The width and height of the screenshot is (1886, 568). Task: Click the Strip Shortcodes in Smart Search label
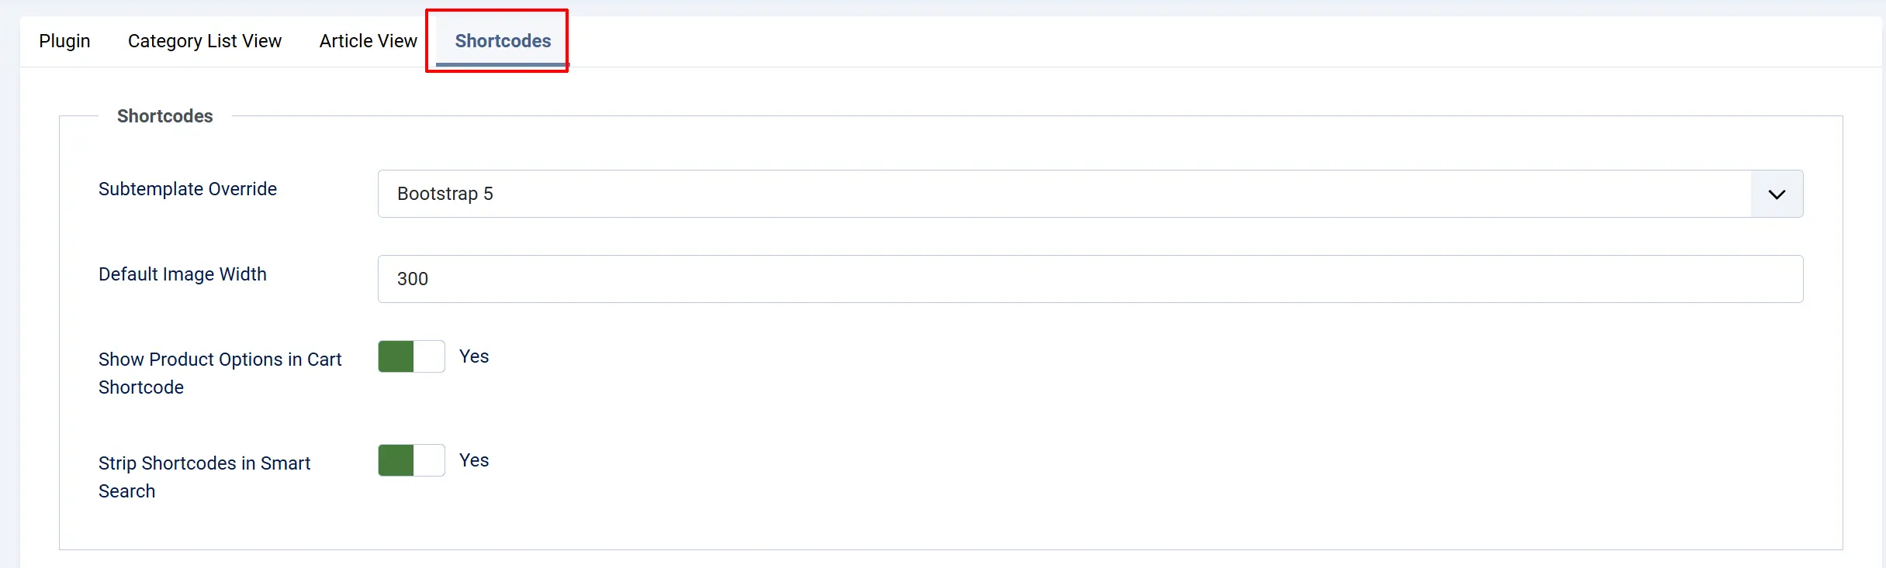coord(204,477)
